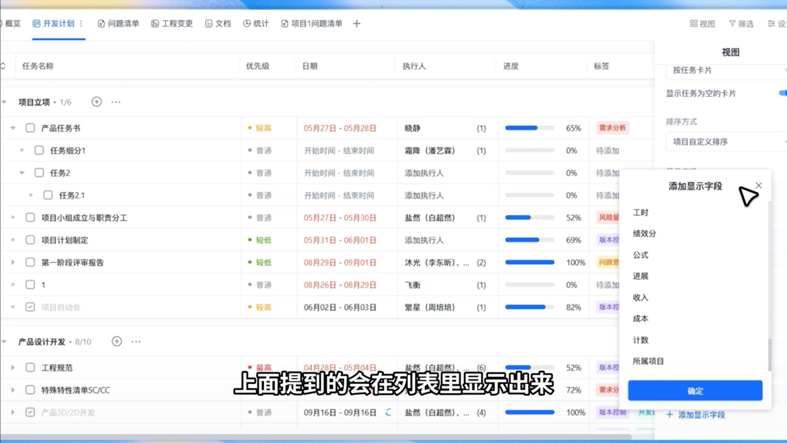The width and height of the screenshot is (787, 443).
Task: Switch to the 概览 tab
Action: click(10, 24)
